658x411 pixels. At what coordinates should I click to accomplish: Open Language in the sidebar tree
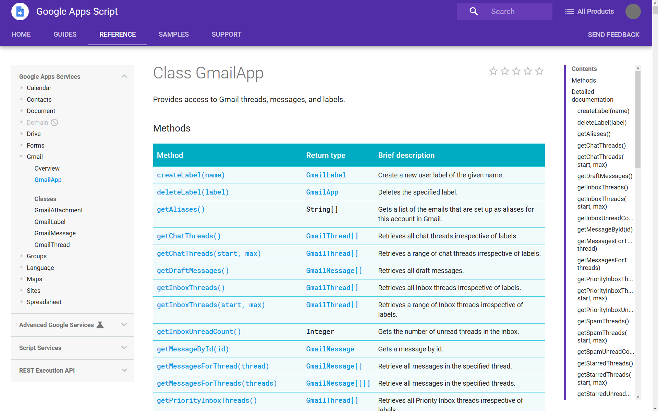pyautogui.click(x=40, y=267)
